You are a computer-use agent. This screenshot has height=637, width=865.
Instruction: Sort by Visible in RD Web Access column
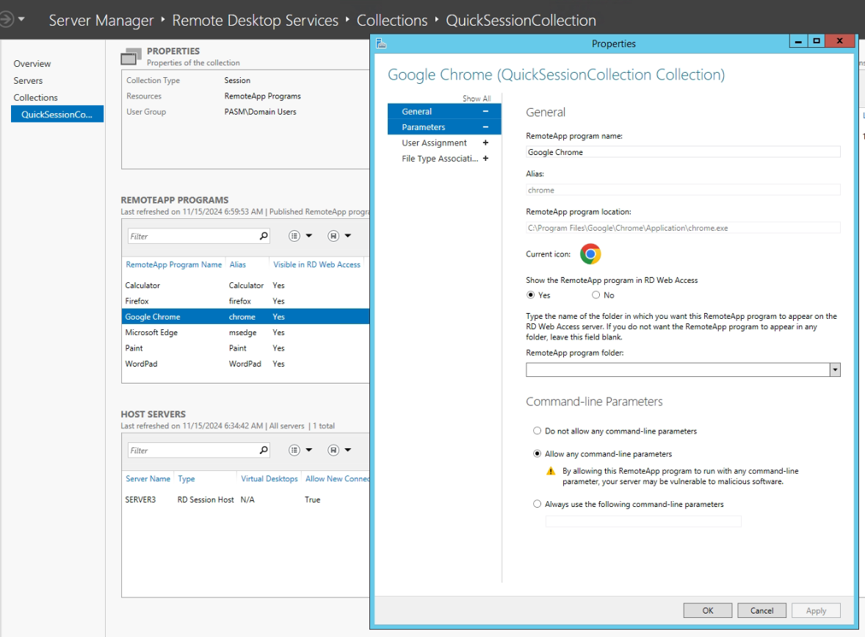pos(316,265)
